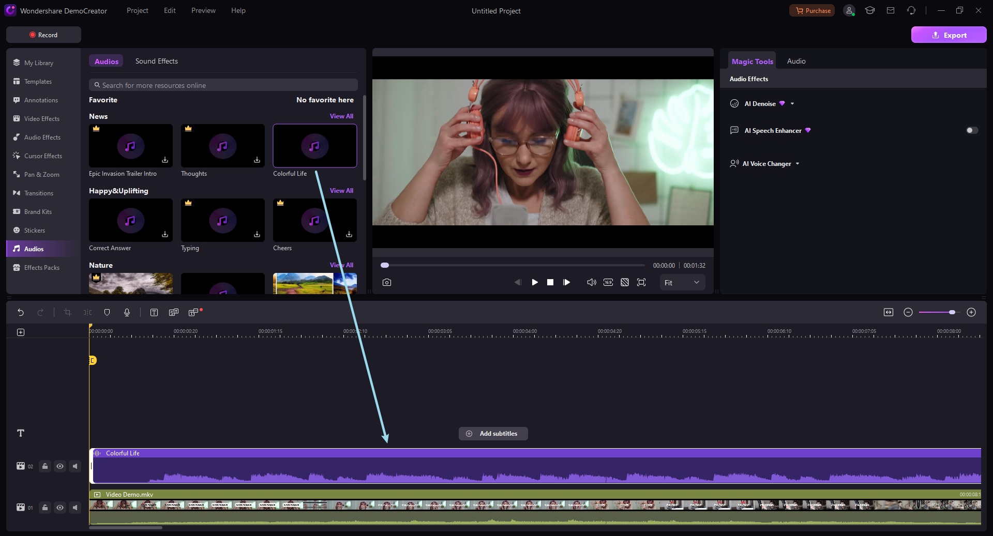Zoom out timeline with minus icon

coord(908,312)
